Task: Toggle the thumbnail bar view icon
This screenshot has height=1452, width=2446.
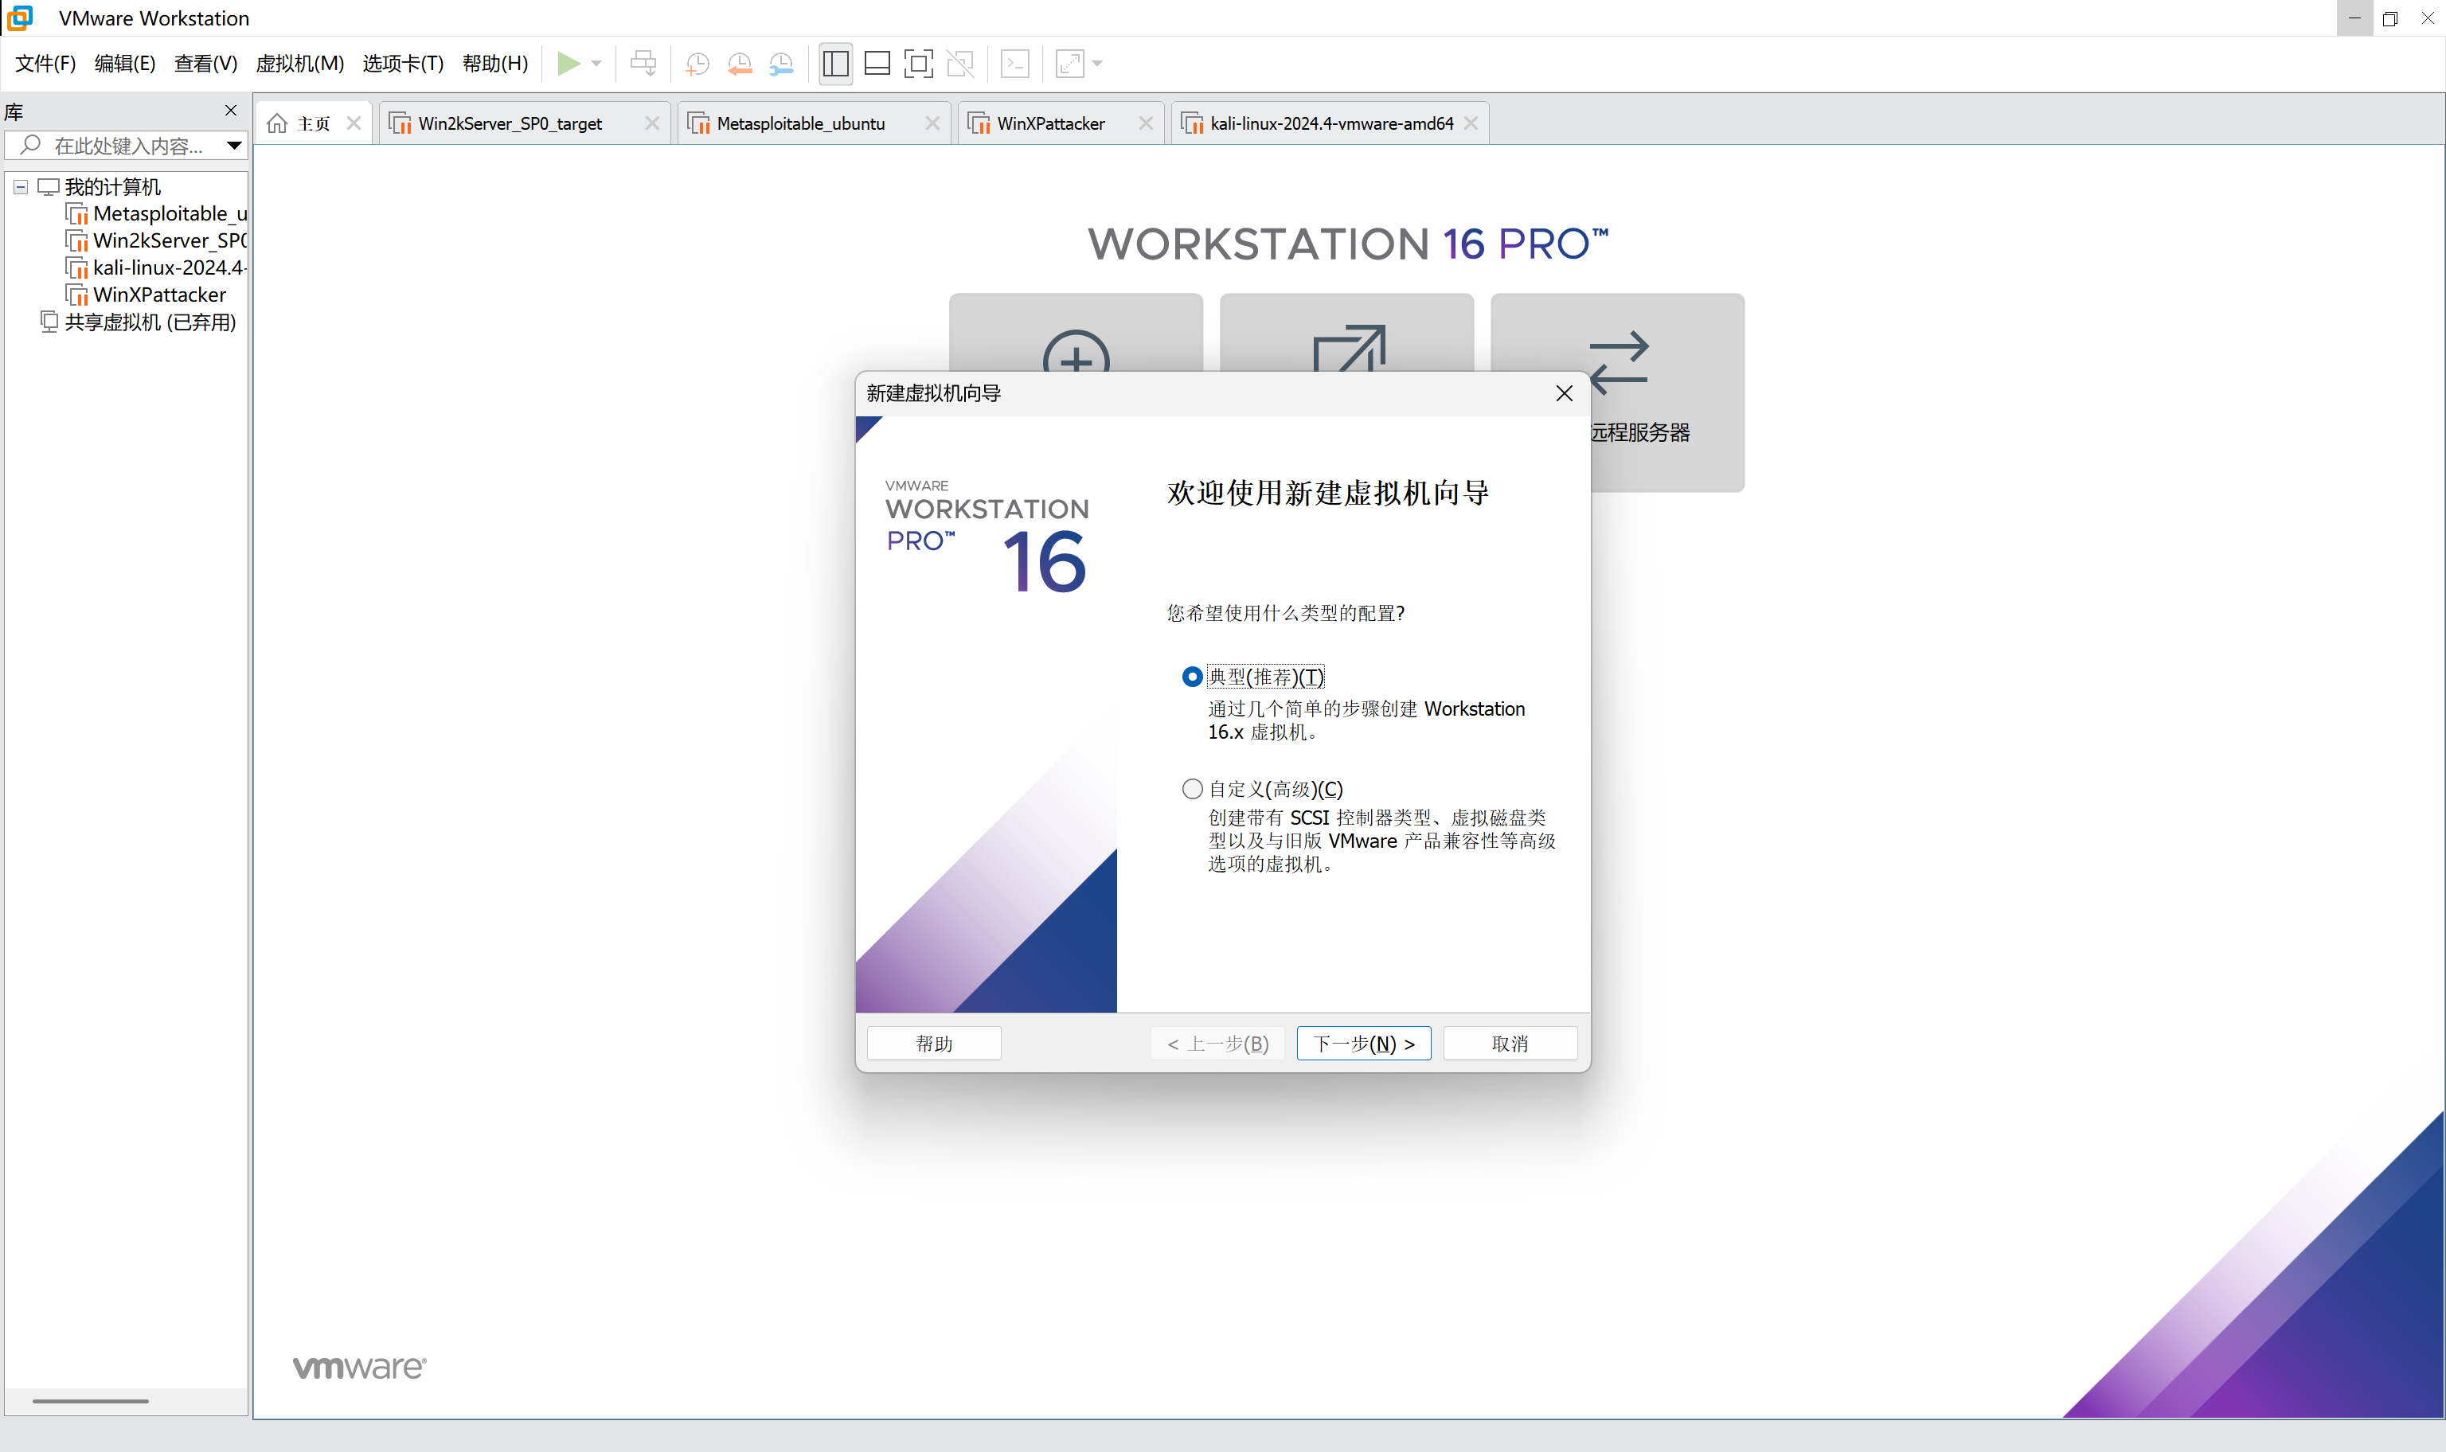Action: 877,64
